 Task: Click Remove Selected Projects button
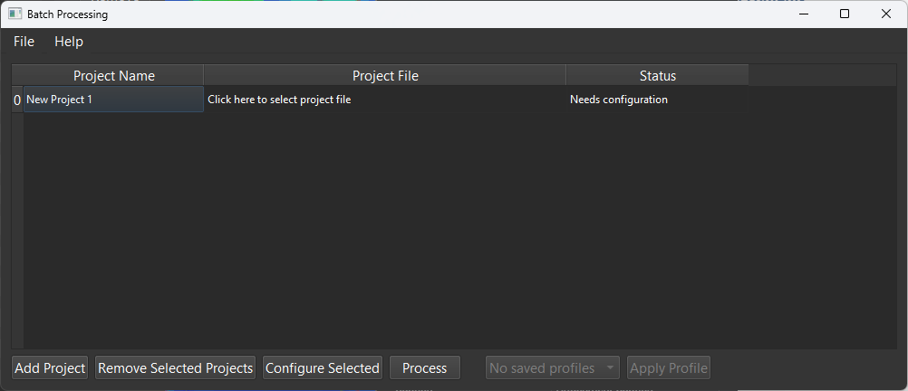(x=175, y=368)
